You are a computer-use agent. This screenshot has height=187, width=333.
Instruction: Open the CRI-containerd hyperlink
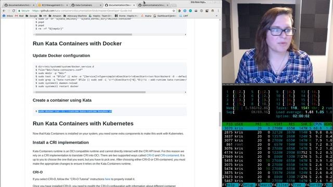(x=170, y=155)
